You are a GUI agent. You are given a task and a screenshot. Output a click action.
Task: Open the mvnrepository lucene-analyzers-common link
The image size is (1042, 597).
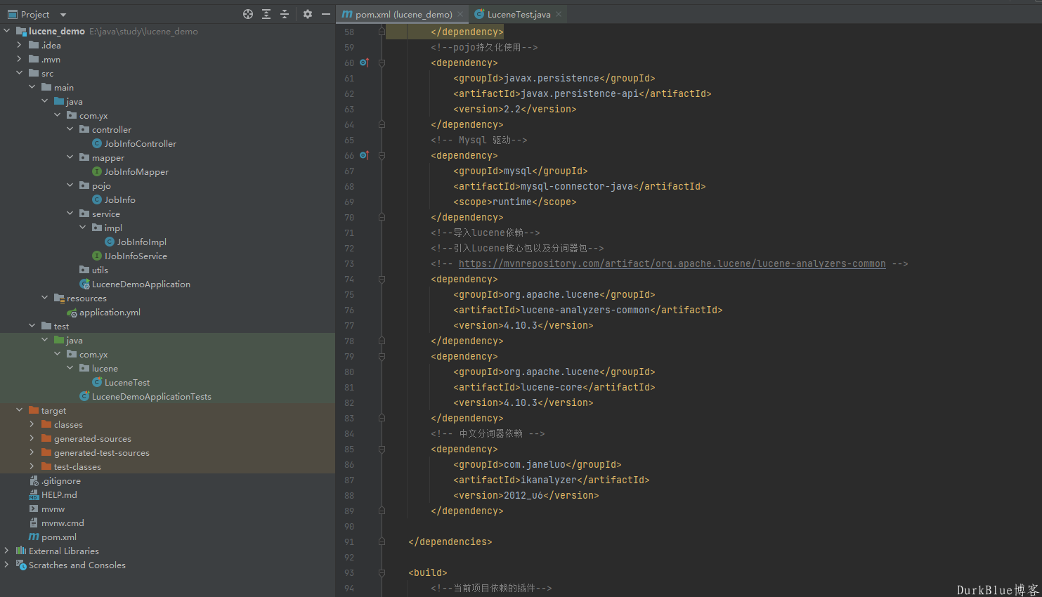pos(672,263)
